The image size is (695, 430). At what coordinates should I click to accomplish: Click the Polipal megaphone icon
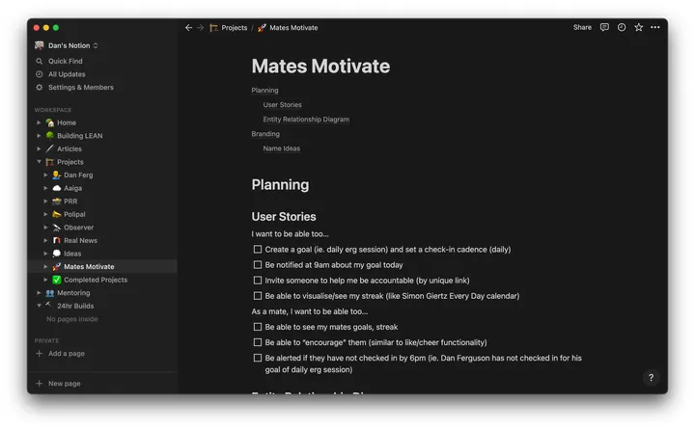[56, 214]
